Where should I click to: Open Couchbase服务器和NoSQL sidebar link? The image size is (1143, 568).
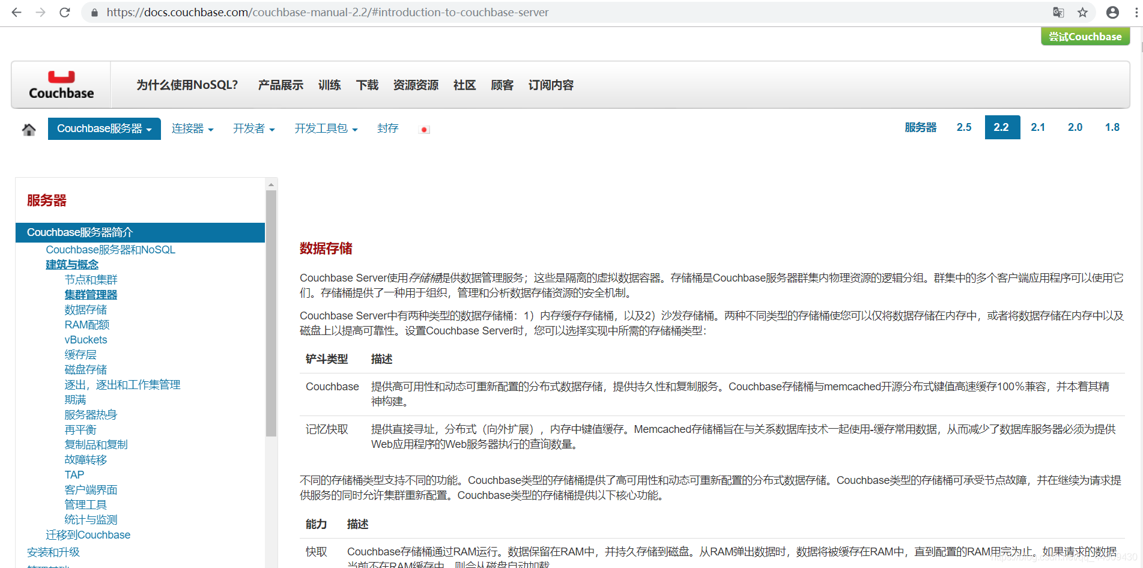point(111,250)
